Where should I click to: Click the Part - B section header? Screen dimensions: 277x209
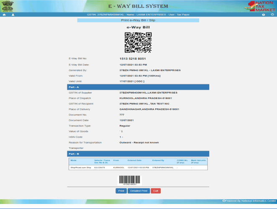tap(138, 154)
